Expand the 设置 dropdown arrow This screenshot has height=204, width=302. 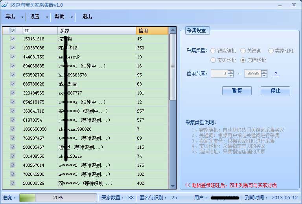pos(47,17)
